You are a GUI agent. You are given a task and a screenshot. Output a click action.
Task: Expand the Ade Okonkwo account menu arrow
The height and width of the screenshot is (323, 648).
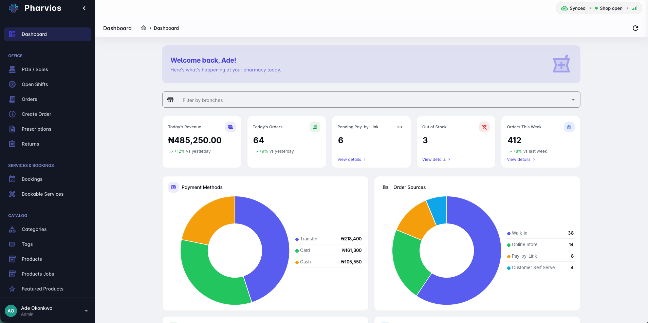pyautogui.click(x=86, y=311)
